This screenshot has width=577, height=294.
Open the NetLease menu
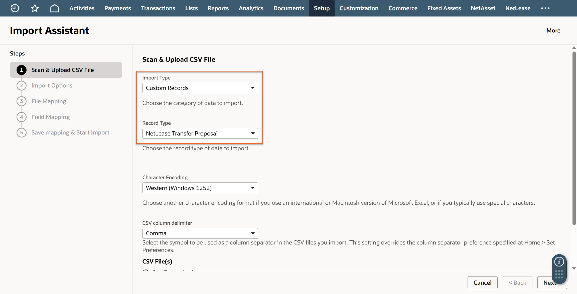pos(518,8)
